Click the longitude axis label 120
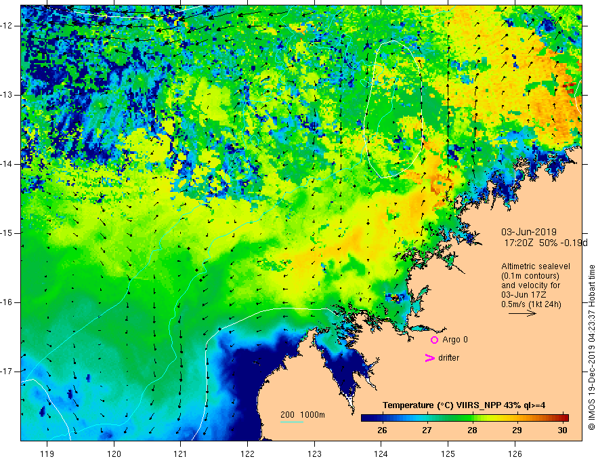The width and height of the screenshot is (596, 461). (x=114, y=454)
